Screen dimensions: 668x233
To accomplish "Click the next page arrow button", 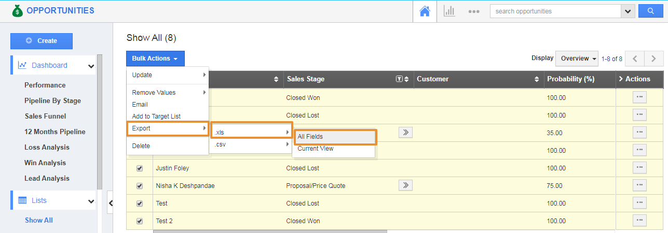I will click(x=654, y=59).
